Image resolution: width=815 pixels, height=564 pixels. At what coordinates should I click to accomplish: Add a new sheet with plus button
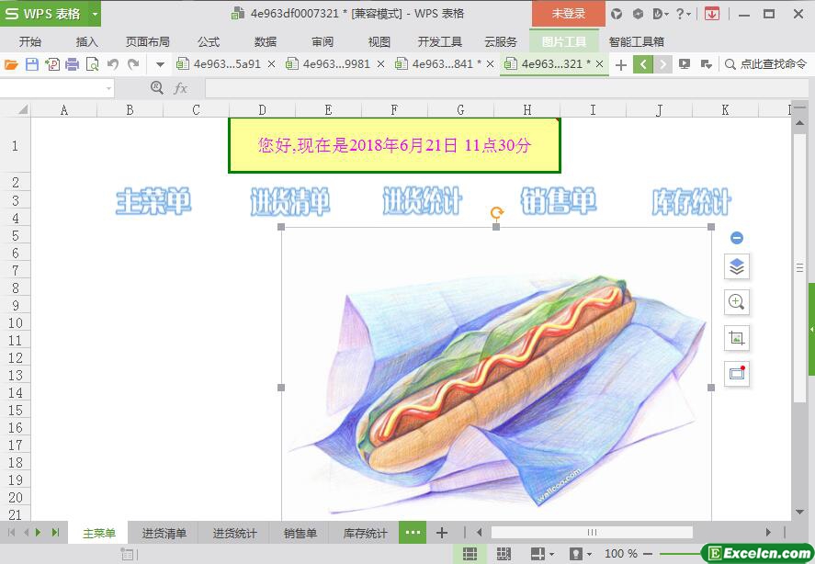click(442, 533)
